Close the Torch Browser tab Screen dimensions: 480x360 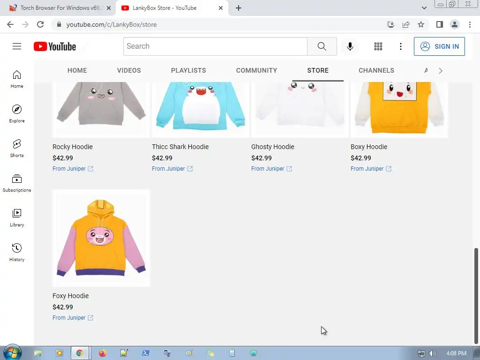109,8
